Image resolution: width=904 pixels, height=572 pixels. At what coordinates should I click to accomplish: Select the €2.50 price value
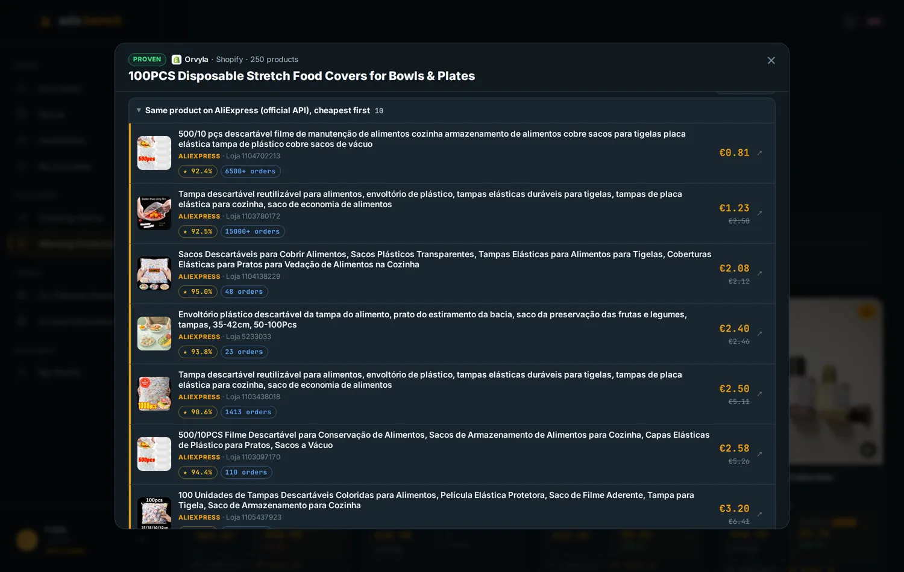pyautogui.click(x=734, y=389)
